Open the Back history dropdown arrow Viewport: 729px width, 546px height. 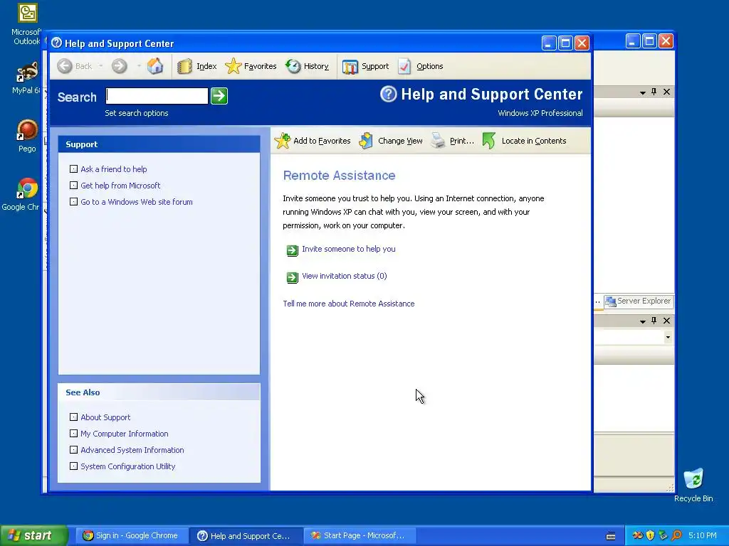point(101,66)
